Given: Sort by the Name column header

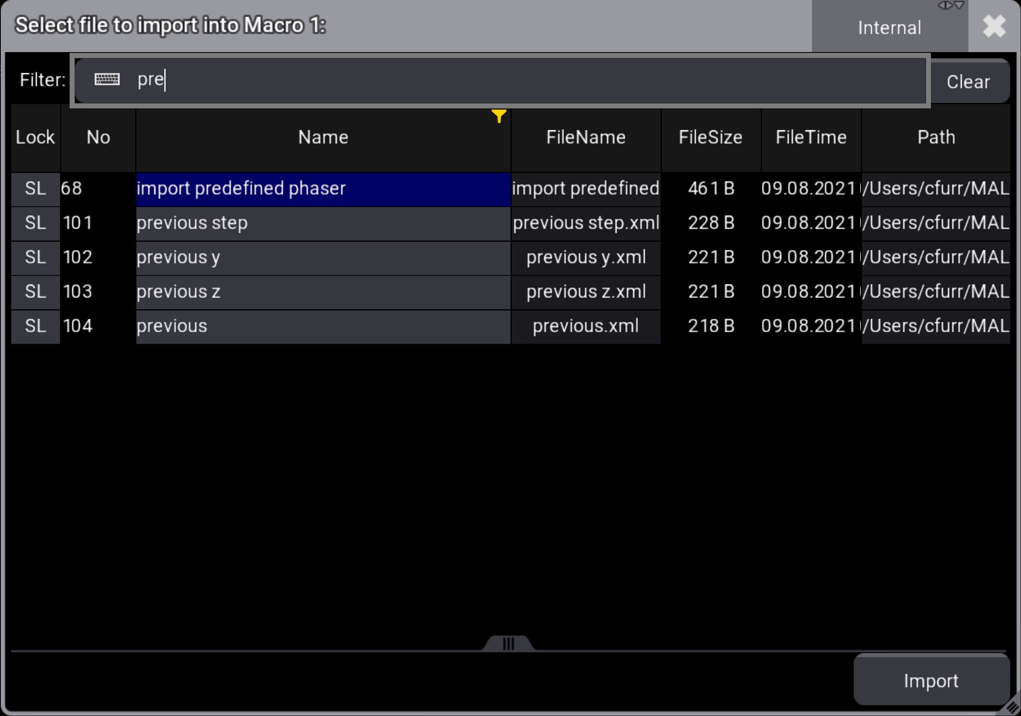Looking at the screenshot, I should tap(323, 138).
